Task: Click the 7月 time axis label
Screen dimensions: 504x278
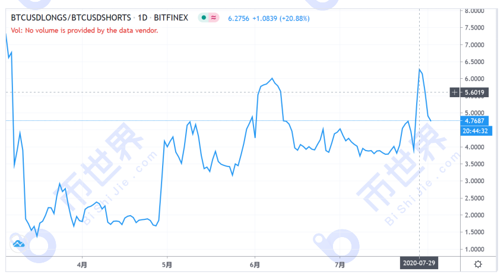Action: click(x=340, y=265)
